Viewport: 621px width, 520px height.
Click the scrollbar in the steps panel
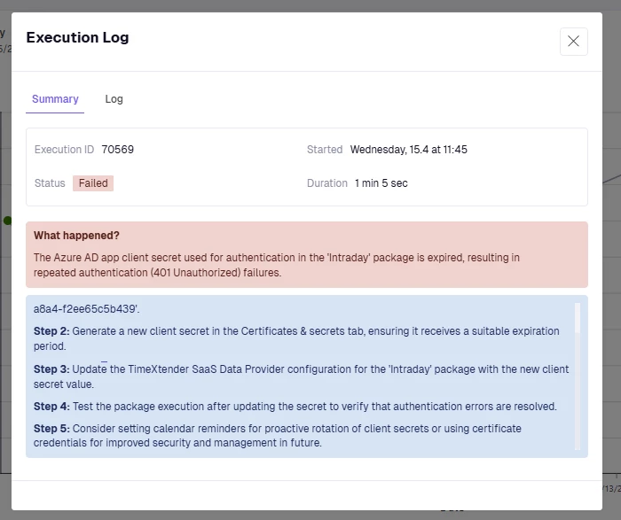pyautogui.click(x=578, y=319)
